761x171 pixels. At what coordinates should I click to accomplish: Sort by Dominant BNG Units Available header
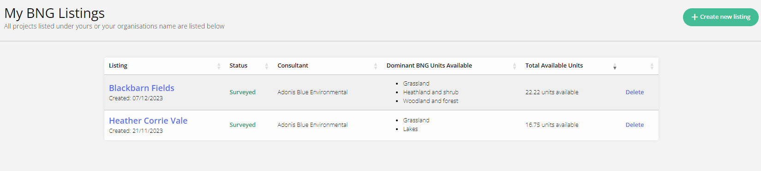coord(429,66)
